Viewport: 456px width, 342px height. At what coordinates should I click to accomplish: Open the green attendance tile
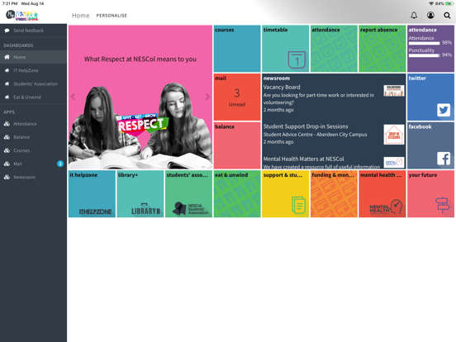pos(334,49)
